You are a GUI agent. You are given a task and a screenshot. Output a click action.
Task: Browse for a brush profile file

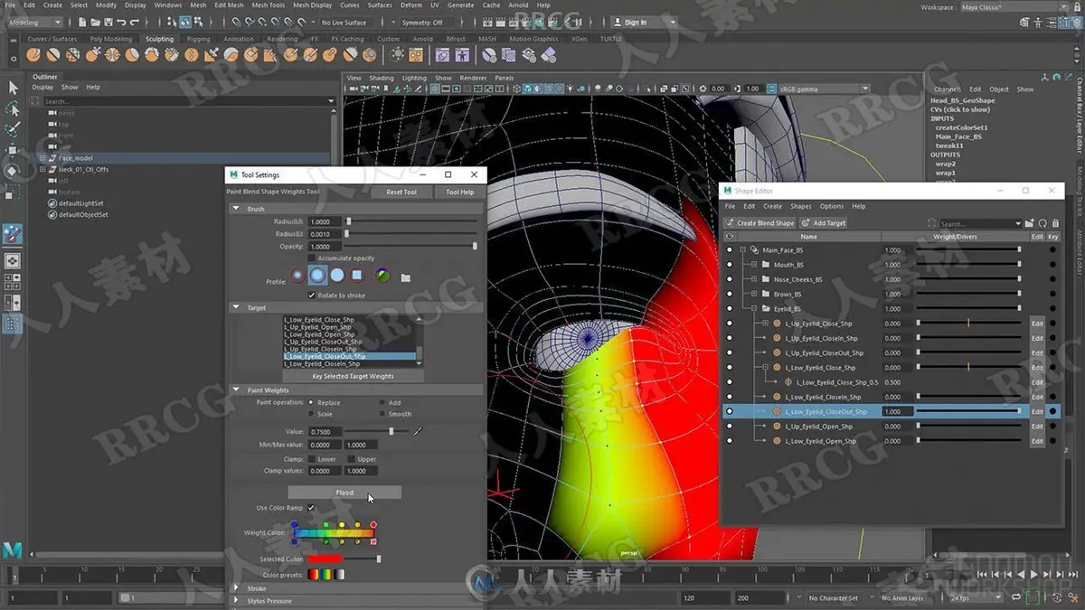[405, 277]
